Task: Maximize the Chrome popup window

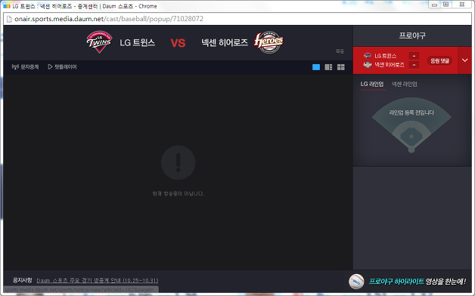Action: coord(446,5)
